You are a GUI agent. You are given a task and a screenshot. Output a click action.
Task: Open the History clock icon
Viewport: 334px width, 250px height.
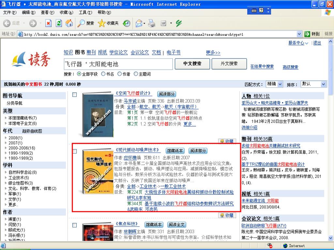[x=127, y=23]
